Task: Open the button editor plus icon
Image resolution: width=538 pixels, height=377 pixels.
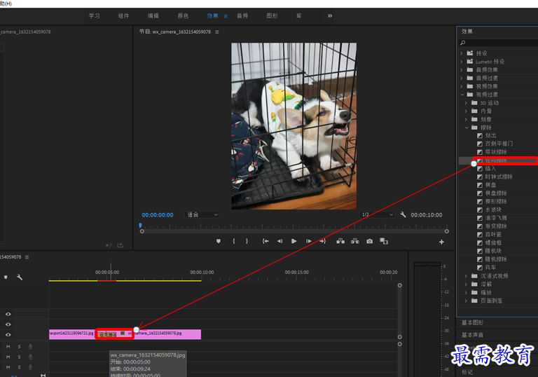Action: point(441,242)
